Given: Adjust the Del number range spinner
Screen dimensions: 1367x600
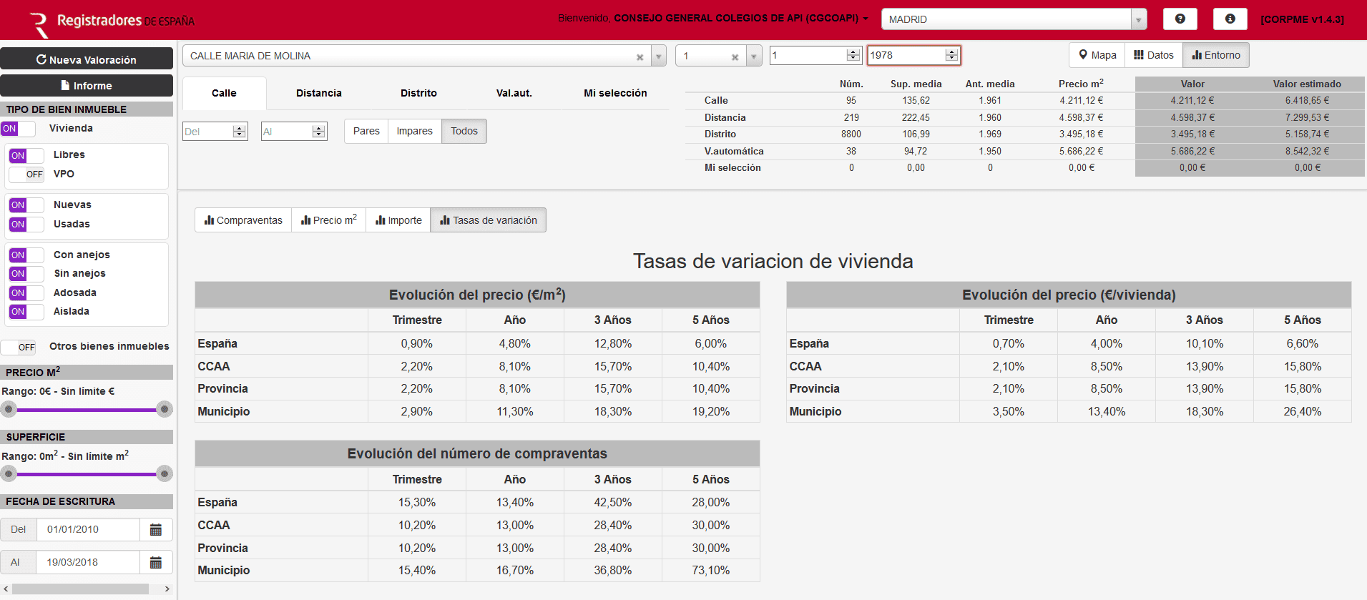Looking at the screenshot, I should tap(240, 132).
